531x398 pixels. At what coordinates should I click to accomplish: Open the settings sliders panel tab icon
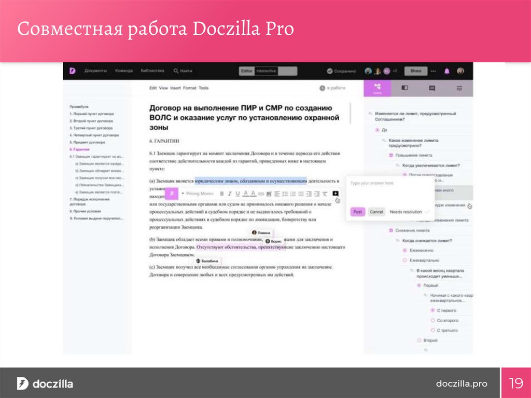[459, 88]
